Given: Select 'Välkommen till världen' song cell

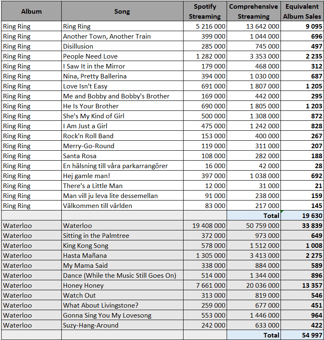Looking at the screenshot, I should coord(122,206).
